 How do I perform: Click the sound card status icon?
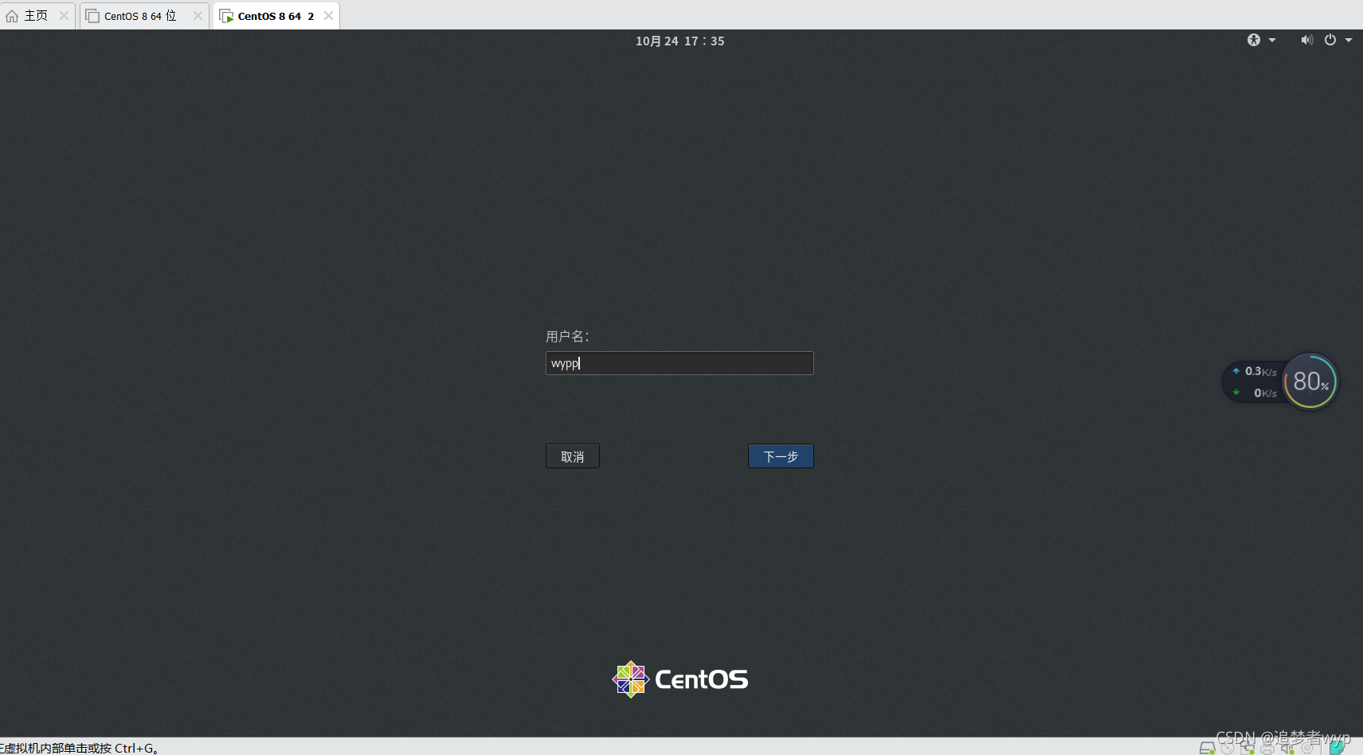[x=1288, y=748]
